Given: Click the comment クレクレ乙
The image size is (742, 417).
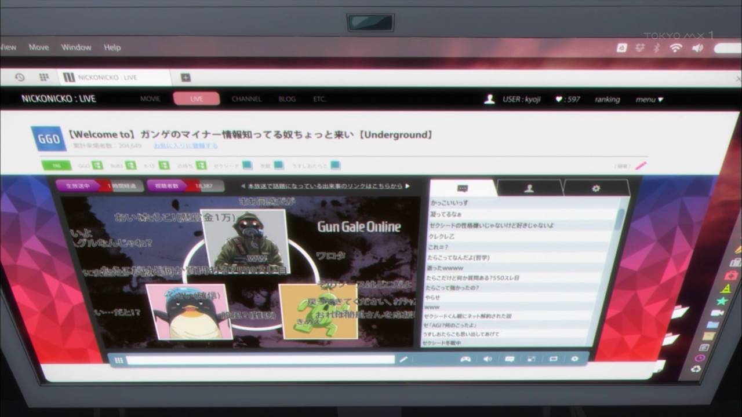Looking at the screenshot, I should click(x=442, y=236).
